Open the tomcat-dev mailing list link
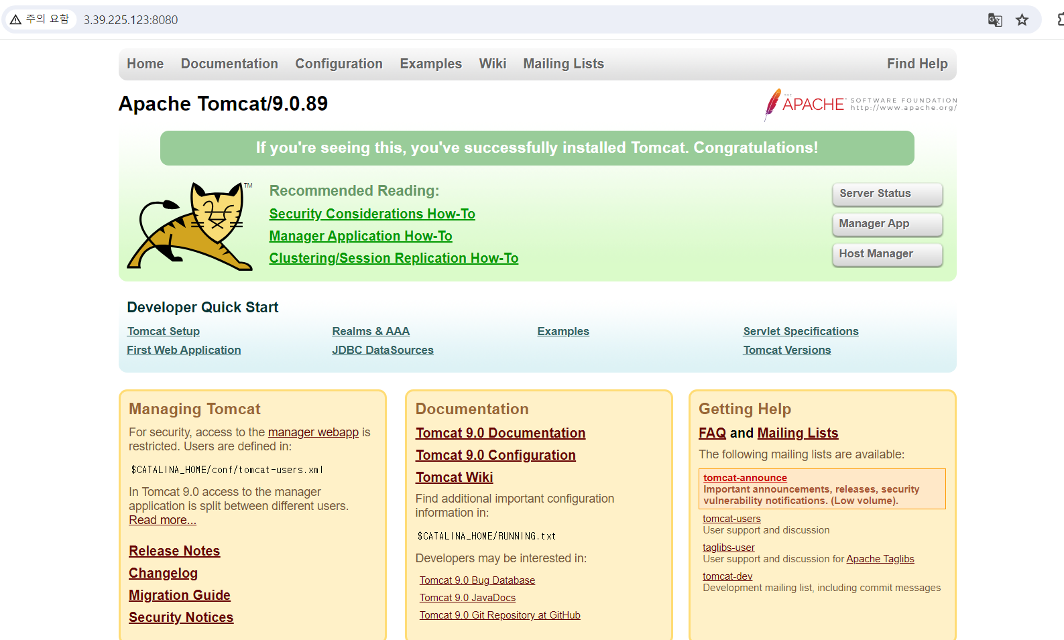The width and height of the screenshot is (1064, 640). tap(727, 576)
